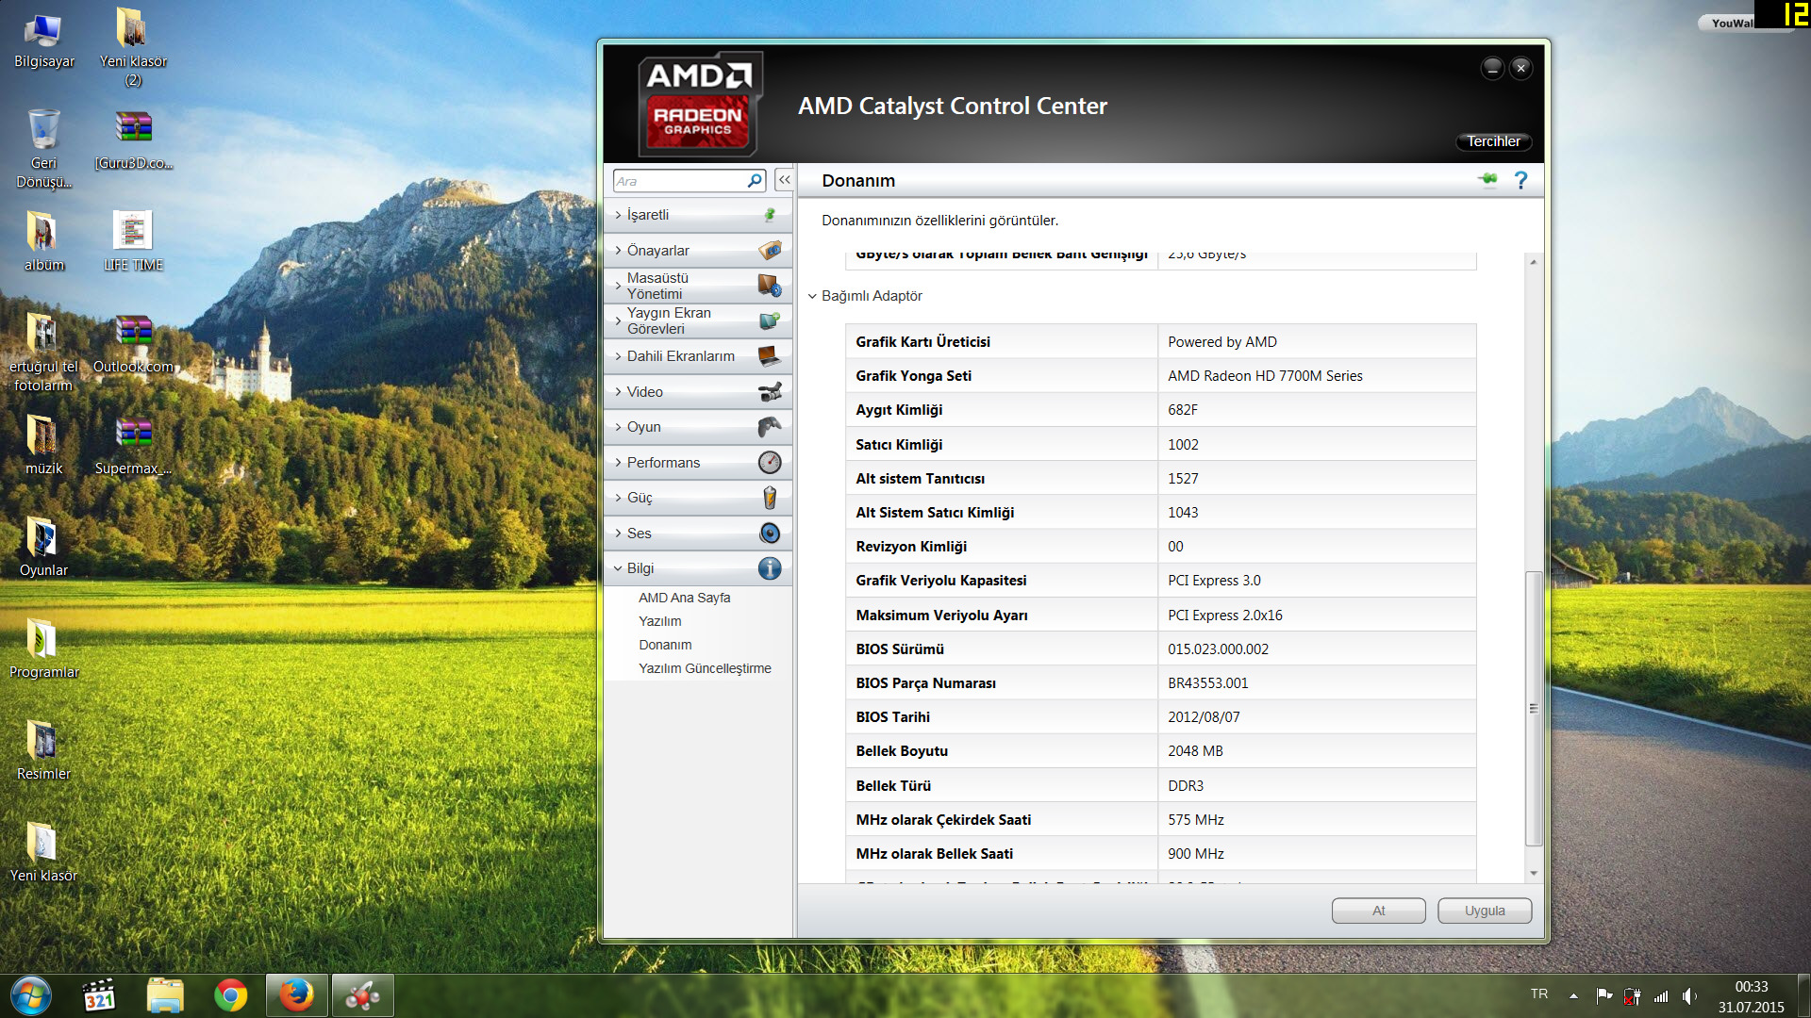Click the Masaüstü Yönetimi icon

pyautogui.click(x=770, y=286)
